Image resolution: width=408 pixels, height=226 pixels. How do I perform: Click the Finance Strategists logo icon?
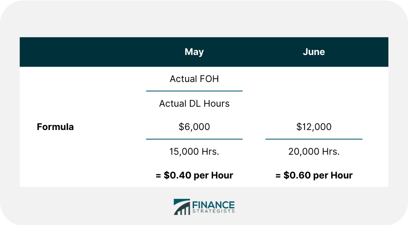(x=181, y=207)
